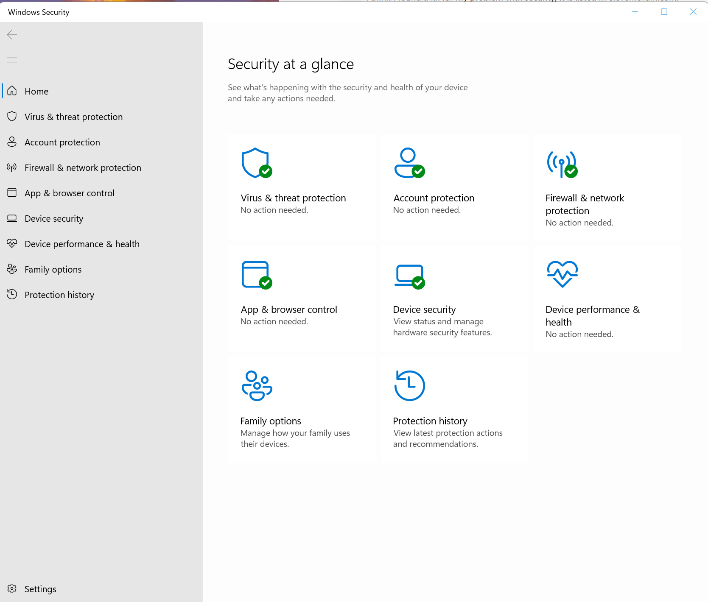Click 'No action needed.' under Virus & threat protection
This screenshot has width=708, height=602.
[274, 210]
